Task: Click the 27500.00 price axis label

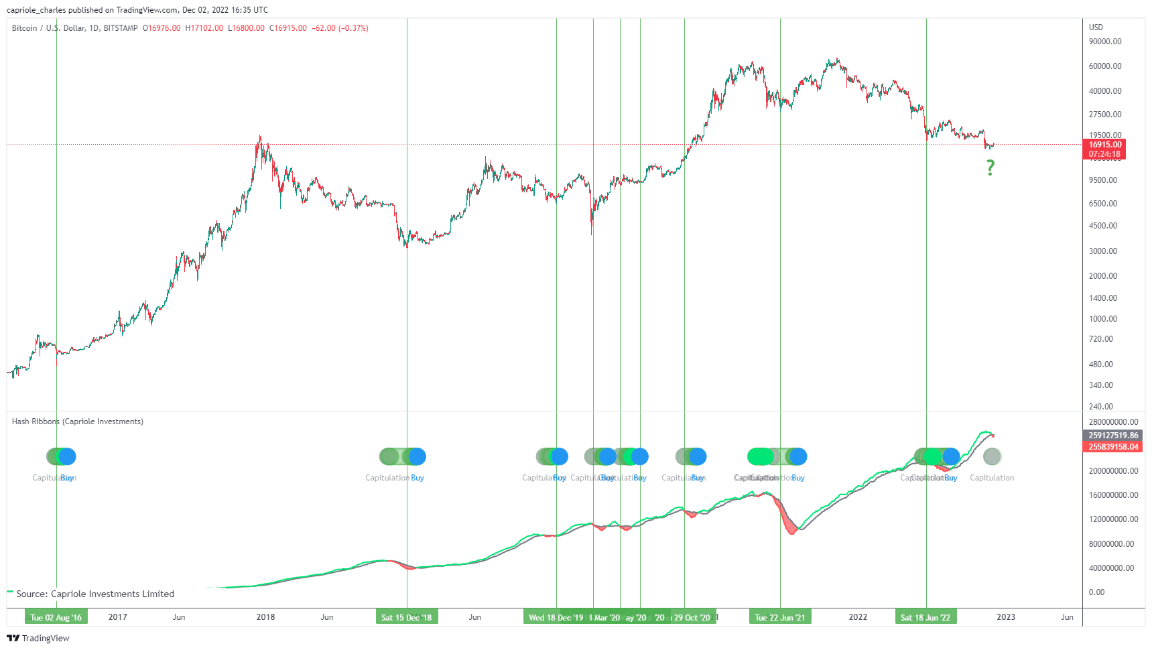Action: coord(1105,115)
